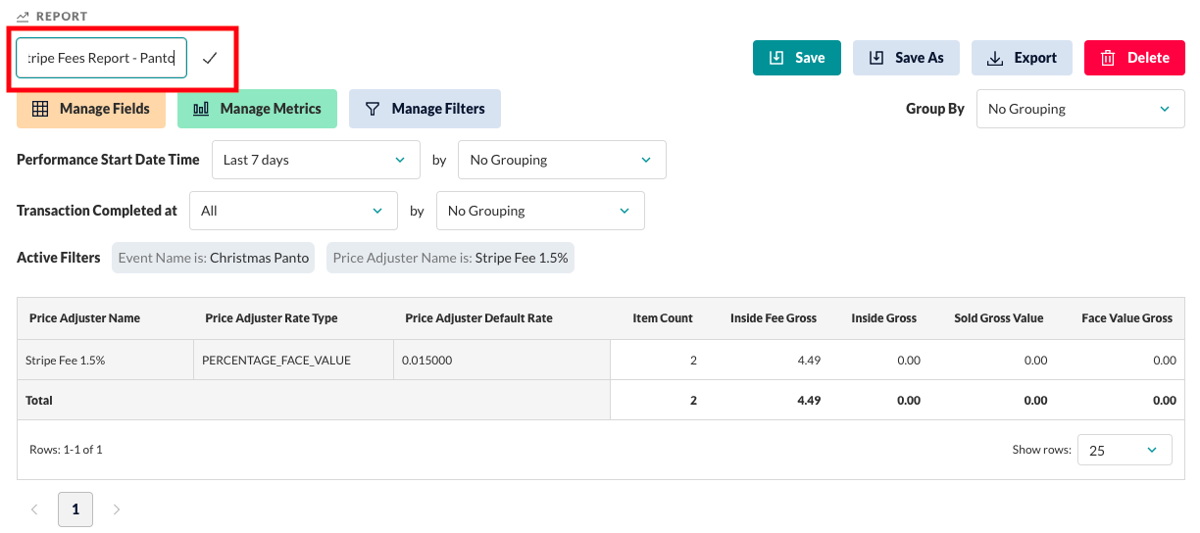1200x533 pixels.
Task: Sort by Price Adjuster Rate Type column
Action: coord(272,318)
